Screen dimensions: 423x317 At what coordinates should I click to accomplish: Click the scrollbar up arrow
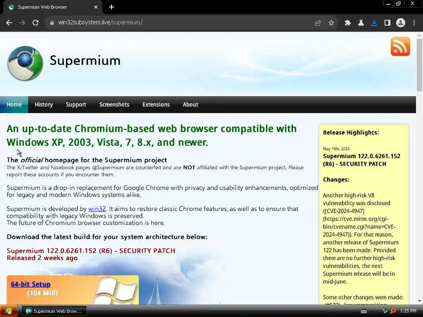pos(419,35)
